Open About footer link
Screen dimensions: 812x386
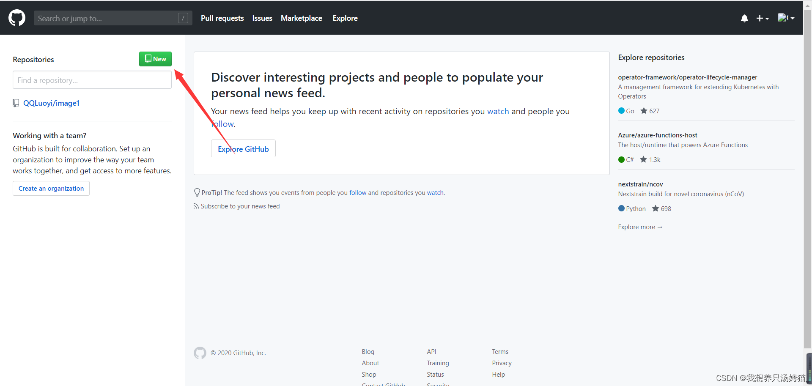pyautogui.click(x=370, y=363)
